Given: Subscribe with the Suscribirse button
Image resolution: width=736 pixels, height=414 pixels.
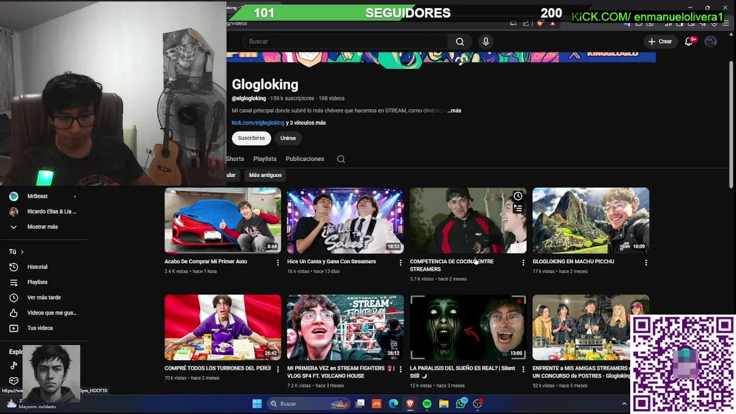Looking at the screenshot, I should click(251, 138).
